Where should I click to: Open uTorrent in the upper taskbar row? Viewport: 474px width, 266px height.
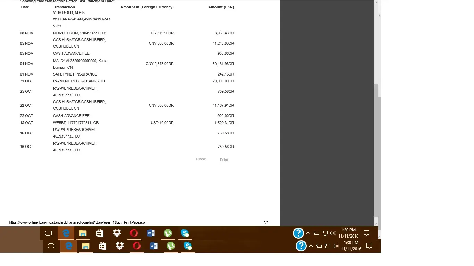(168, 233)
